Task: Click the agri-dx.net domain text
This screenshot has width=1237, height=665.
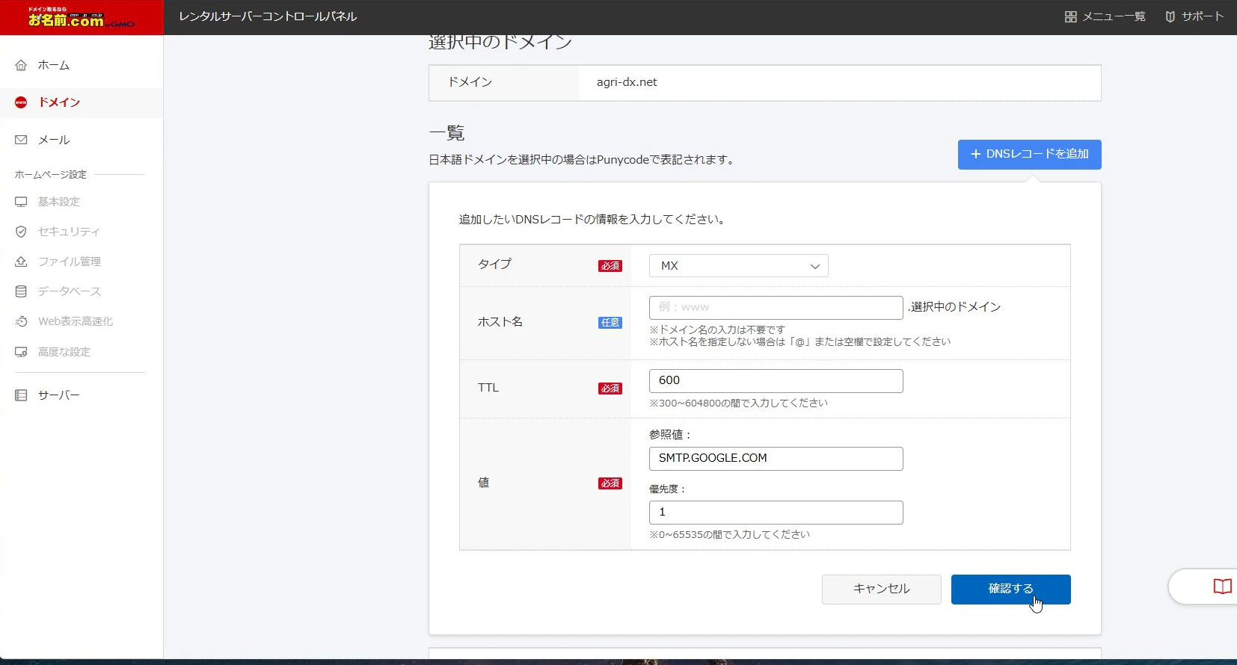Action: 627,82
